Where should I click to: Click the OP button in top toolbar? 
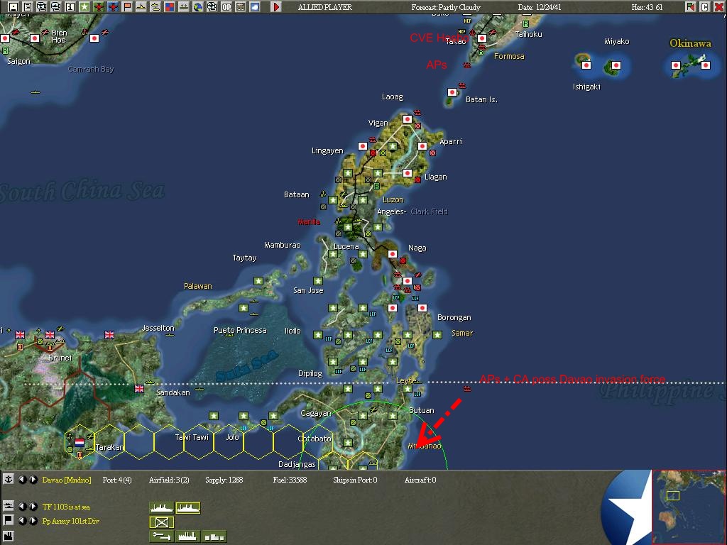pyautogui.click(x=226, y=7)
